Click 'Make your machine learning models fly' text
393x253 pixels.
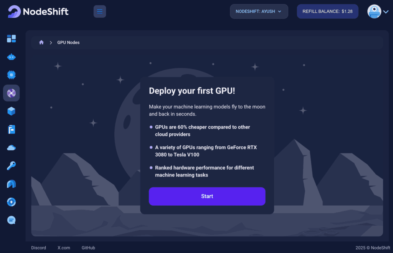point(207,110)
